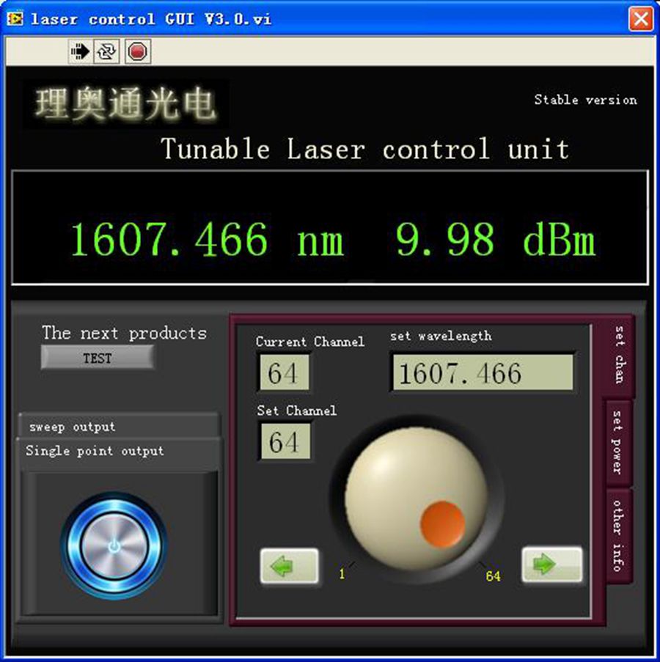Image resolution: width=660 pixels, height=662 pixels.
Task: Click the set wavelength input field
Action: coord(482,373)
